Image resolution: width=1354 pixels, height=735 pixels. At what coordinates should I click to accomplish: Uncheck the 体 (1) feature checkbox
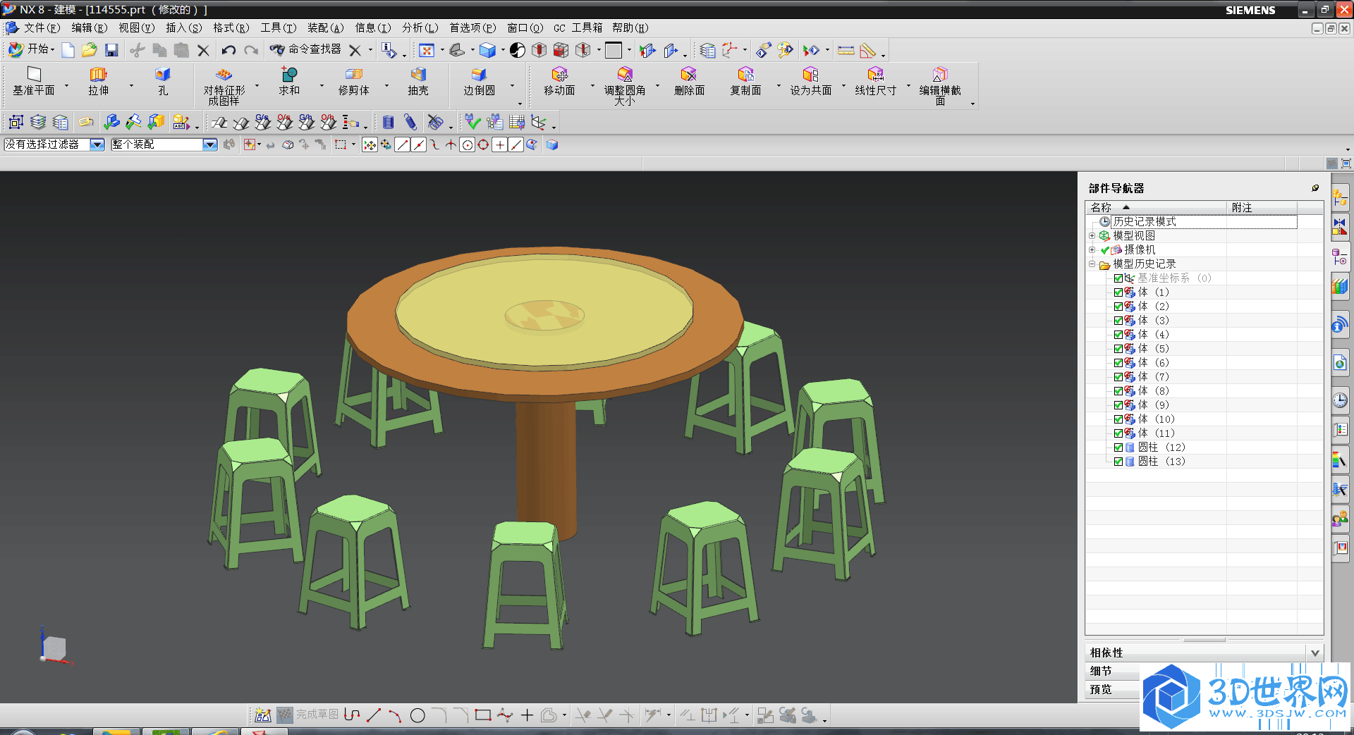(x=1118, y=292)
